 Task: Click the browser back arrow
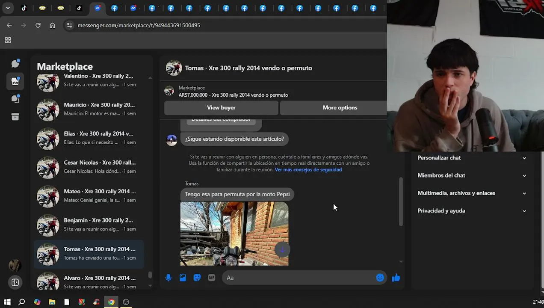pyautogui.click(x=9, y=25)
